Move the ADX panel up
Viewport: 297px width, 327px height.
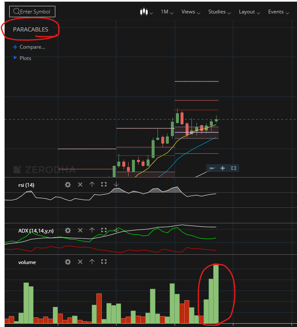[x=92, y=230]
